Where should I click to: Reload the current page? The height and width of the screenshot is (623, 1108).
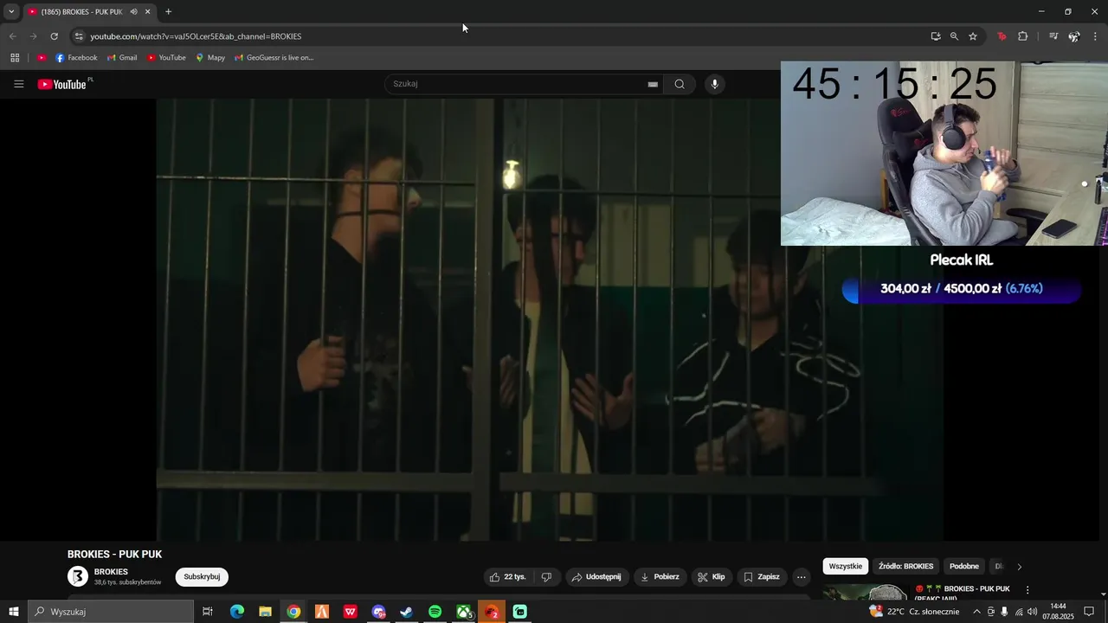54,36
